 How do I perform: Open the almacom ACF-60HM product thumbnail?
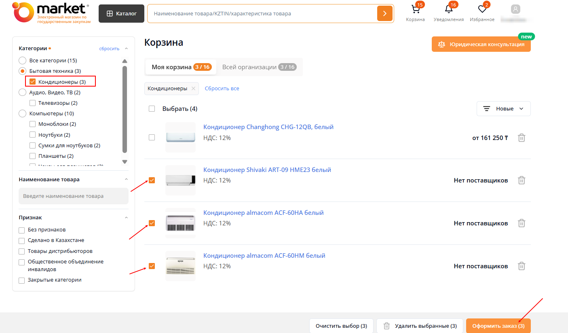click(180, 266)
